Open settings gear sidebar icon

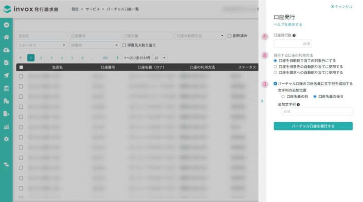tap(6, 139)
